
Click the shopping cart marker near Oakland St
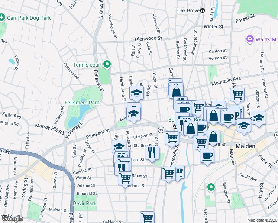[147, 217]
